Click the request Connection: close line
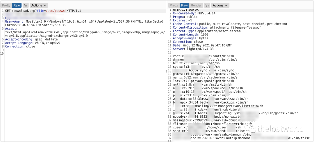Viewport: 314px width, 142px height. point(20,46)
